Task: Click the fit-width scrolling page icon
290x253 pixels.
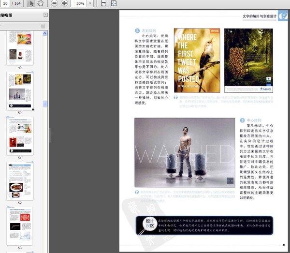Action: pos(104,3)
